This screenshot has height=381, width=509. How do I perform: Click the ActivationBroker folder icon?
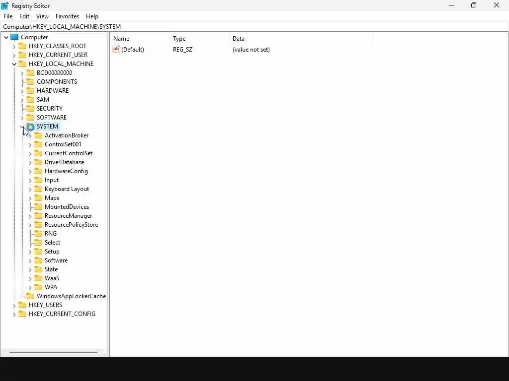38,135
